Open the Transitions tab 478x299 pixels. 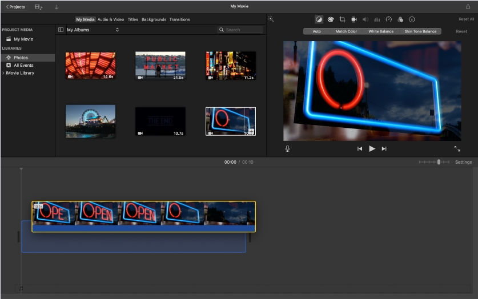pyautogui.click(x=179, y=19)
